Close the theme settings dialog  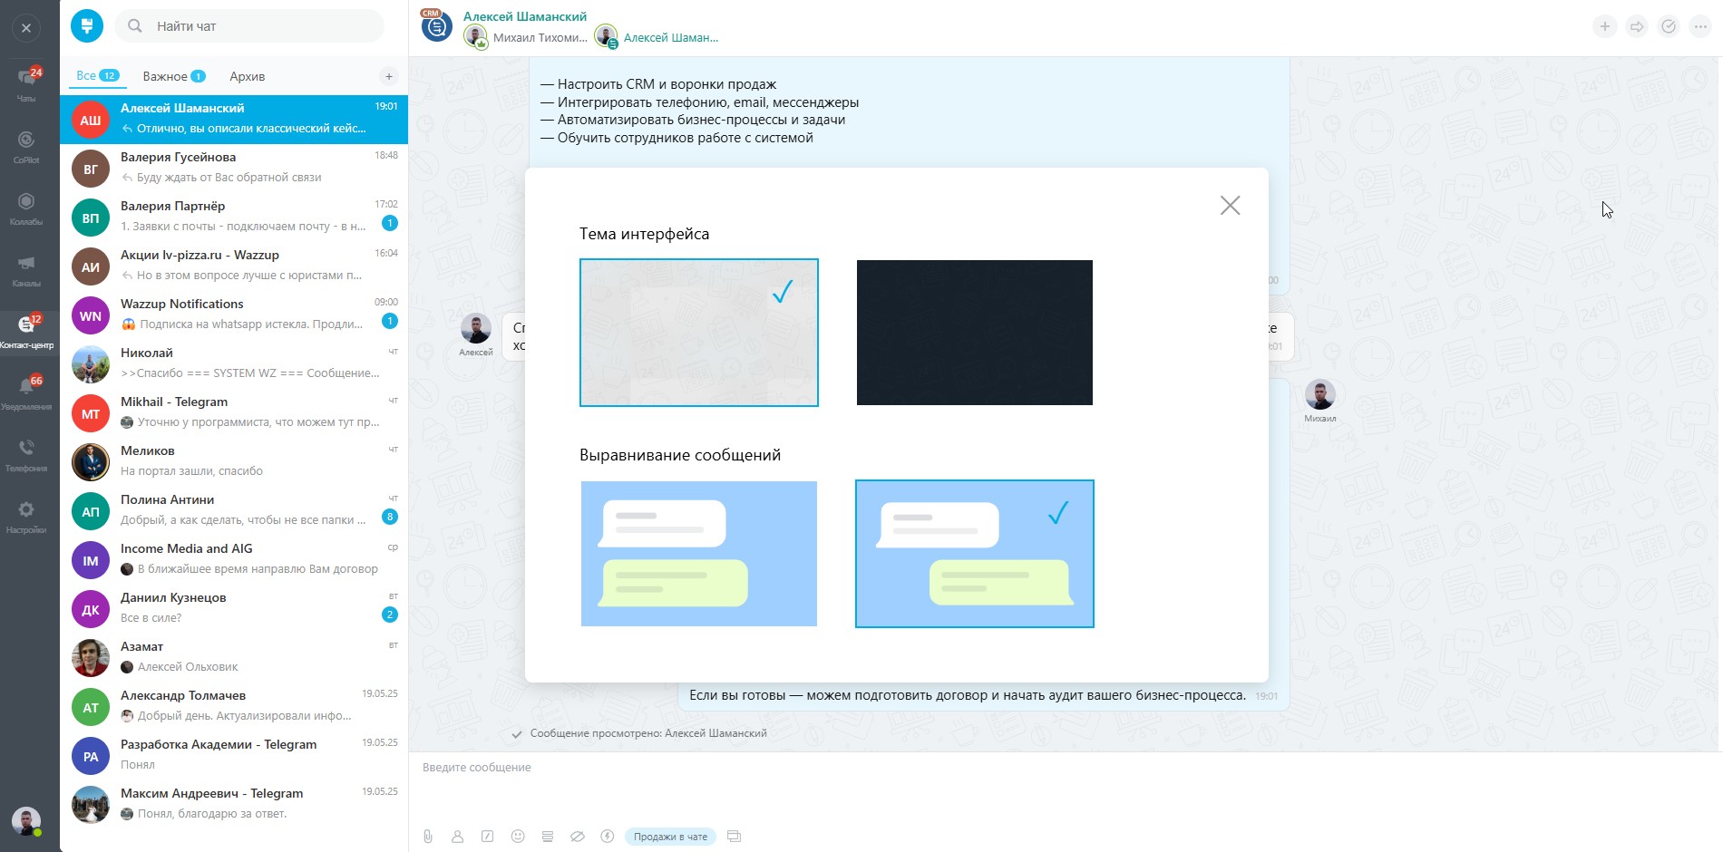[x=1230, y=206]
